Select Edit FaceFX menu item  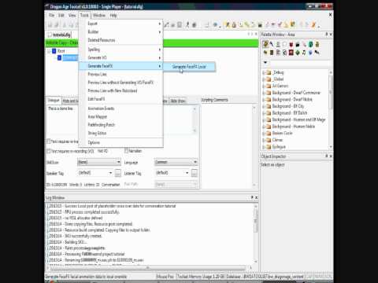121,99
